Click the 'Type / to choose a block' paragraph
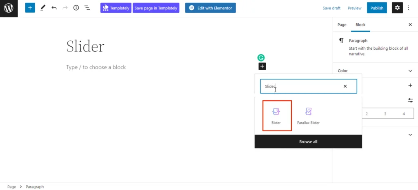 pyautogui.click(x=96, y=67)
